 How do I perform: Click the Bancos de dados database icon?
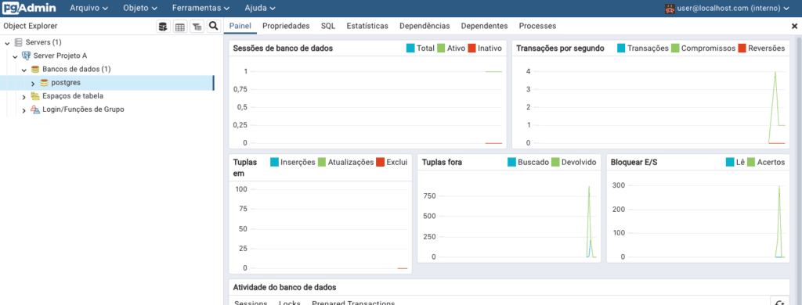click(35, 69)
